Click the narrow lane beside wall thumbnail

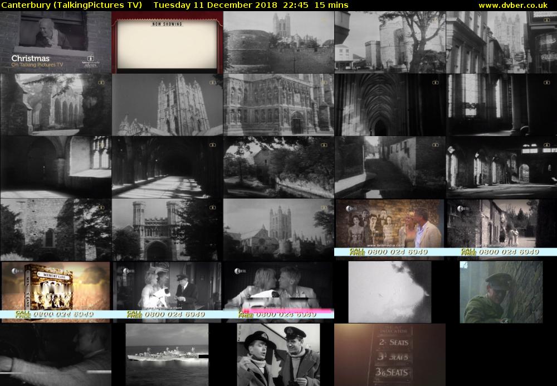[390, 167]
